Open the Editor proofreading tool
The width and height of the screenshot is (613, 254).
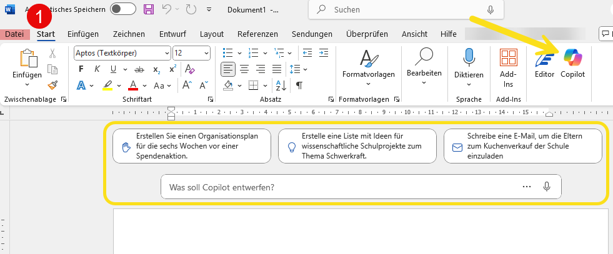[x=544, y=64]
